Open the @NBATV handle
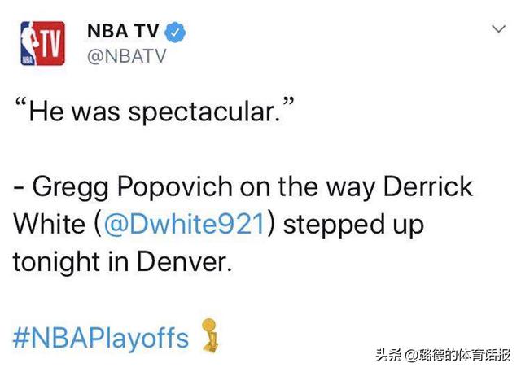The height and width of the screenshot is (372, 521). click(127, 56)
